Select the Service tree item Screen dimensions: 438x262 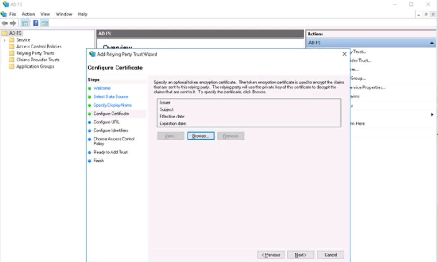point(23,40)
